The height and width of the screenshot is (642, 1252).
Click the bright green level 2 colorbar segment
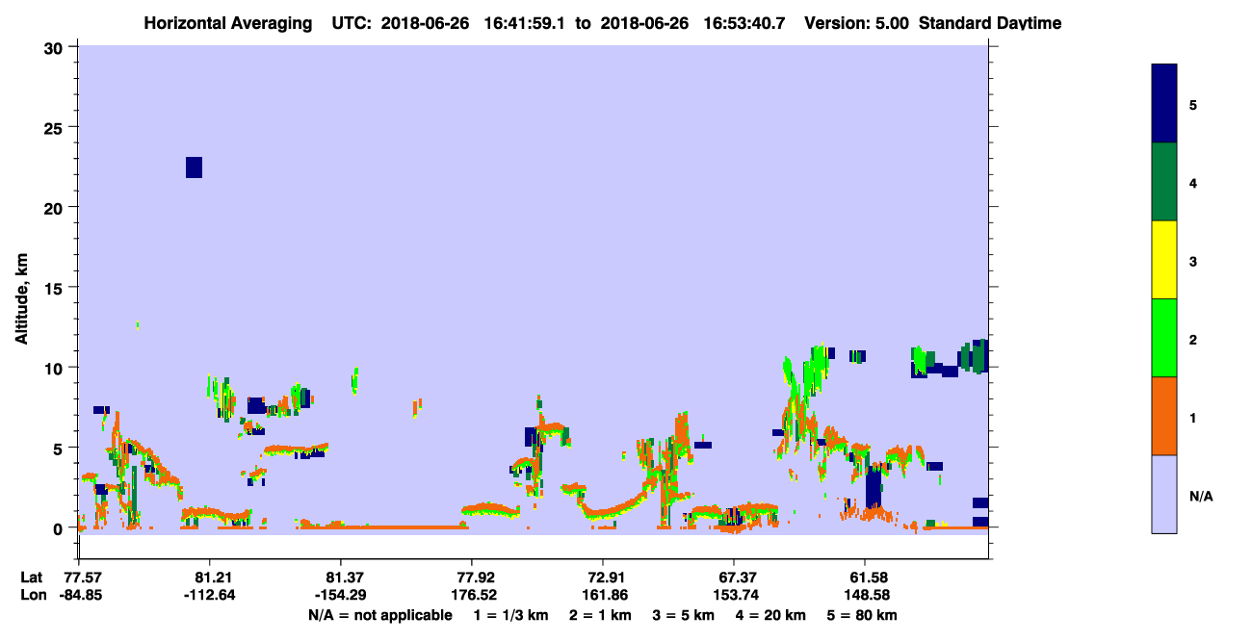coord(1164,338)
